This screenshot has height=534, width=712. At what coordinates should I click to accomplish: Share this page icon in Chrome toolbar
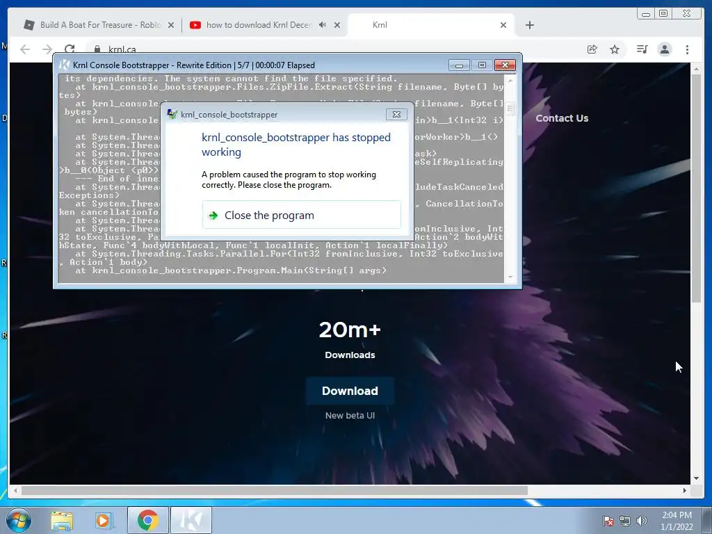pyautogui.click(x=592, y=49)
